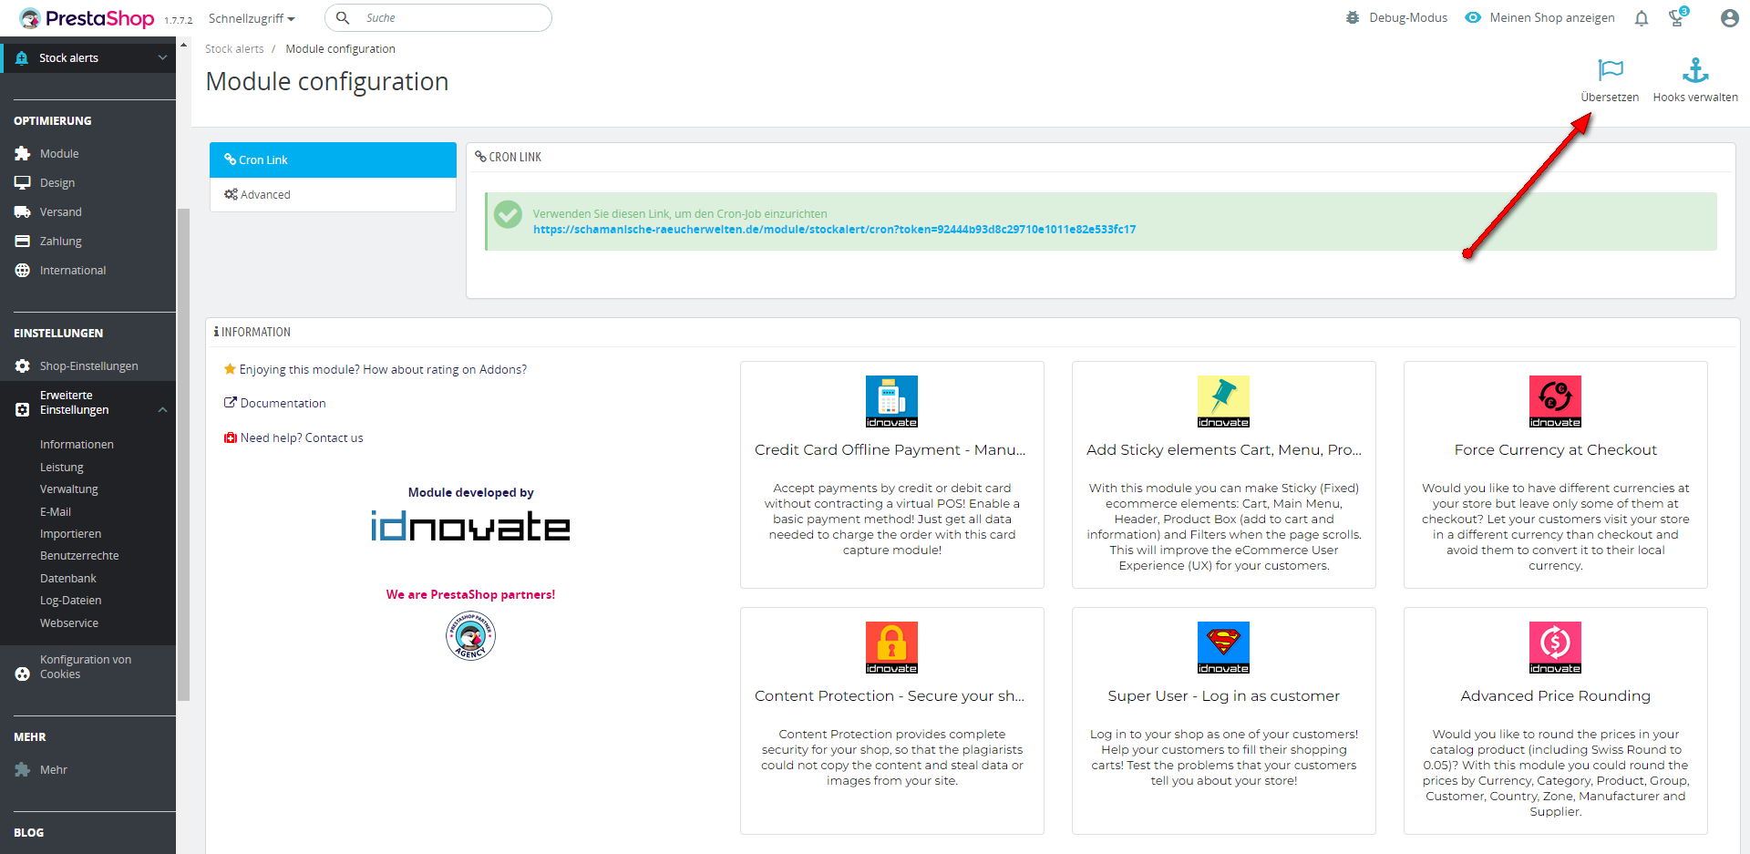Click the Debug-Modus label
The width and height of the screenshot is (1750, 854).
coord(1408,17)
